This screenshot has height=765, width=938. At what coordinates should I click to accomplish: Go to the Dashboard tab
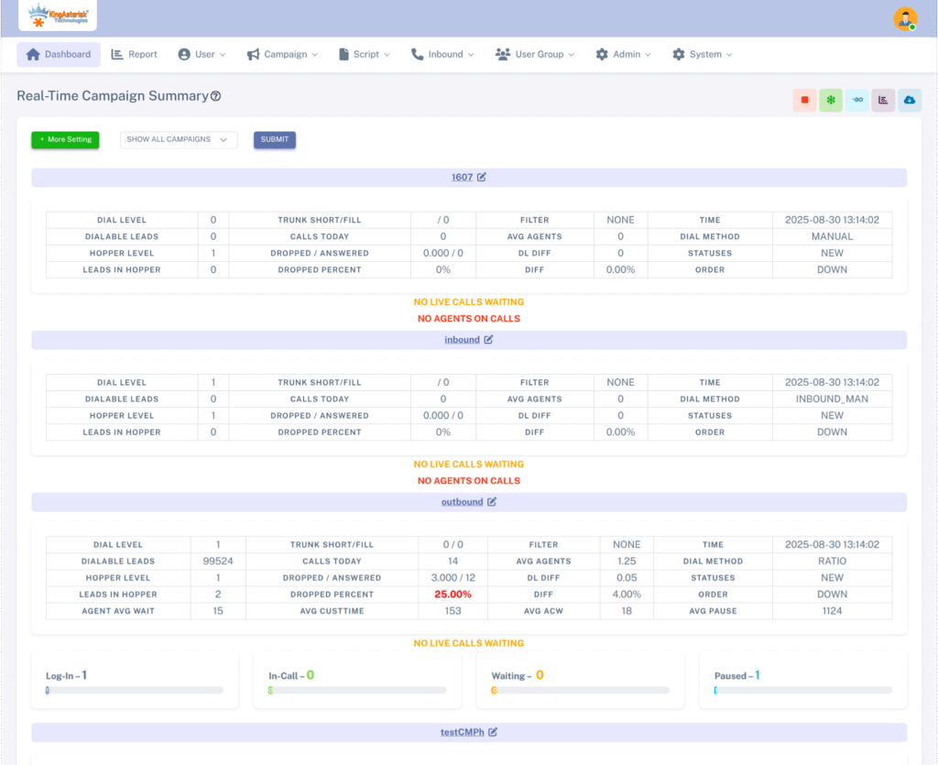click(x=59, y=54)
